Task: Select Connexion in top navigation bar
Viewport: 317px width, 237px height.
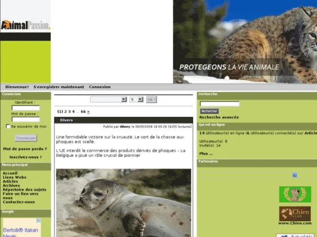Action: [100, 87]
